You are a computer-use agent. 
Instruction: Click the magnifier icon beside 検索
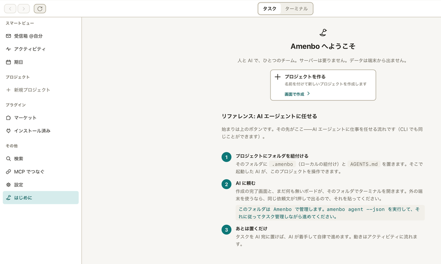(8, 159)
